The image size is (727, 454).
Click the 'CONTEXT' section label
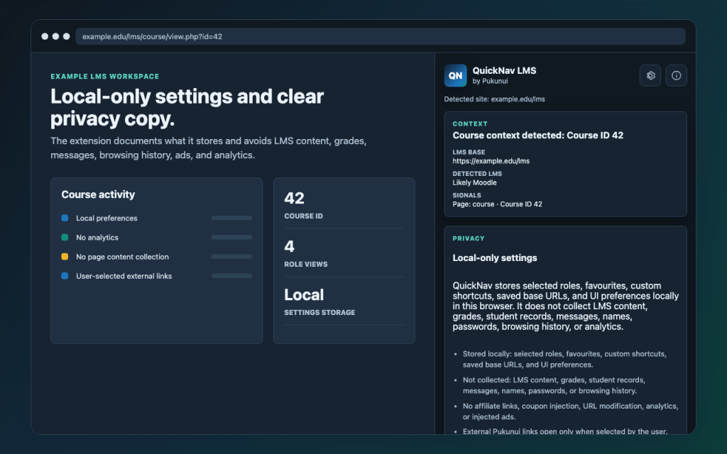[x=470, y=123]
